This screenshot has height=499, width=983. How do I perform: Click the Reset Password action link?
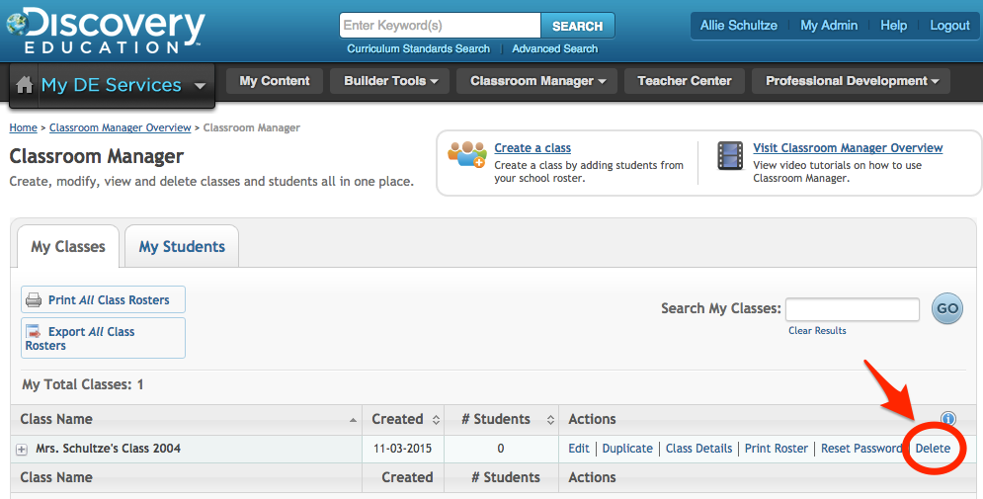862,449
